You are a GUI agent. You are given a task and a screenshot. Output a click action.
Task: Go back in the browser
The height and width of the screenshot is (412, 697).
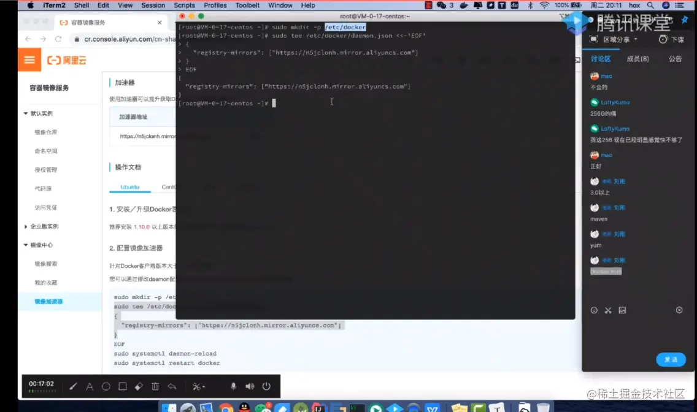(x=28, y=39)
